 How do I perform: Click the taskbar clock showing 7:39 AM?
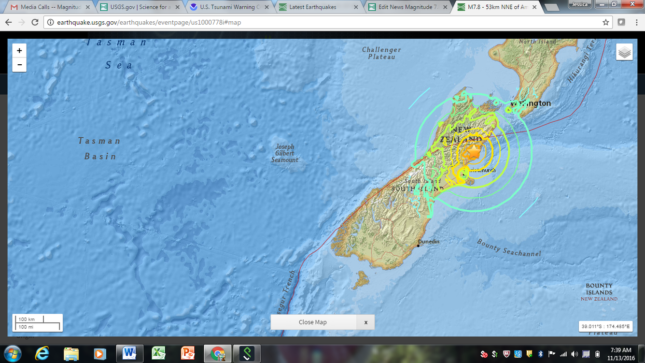tap(621, 354)
